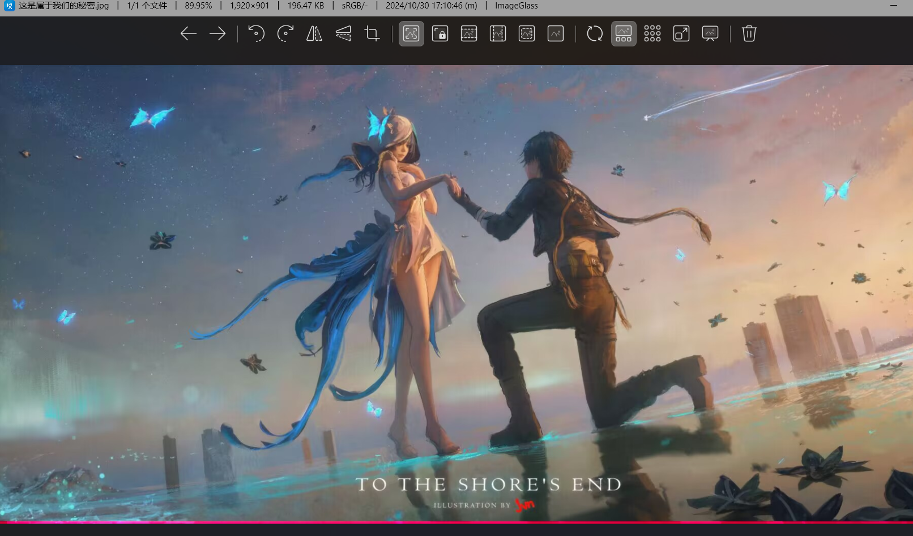
Task: Start the slideshow
Action: tap(710, 34)
